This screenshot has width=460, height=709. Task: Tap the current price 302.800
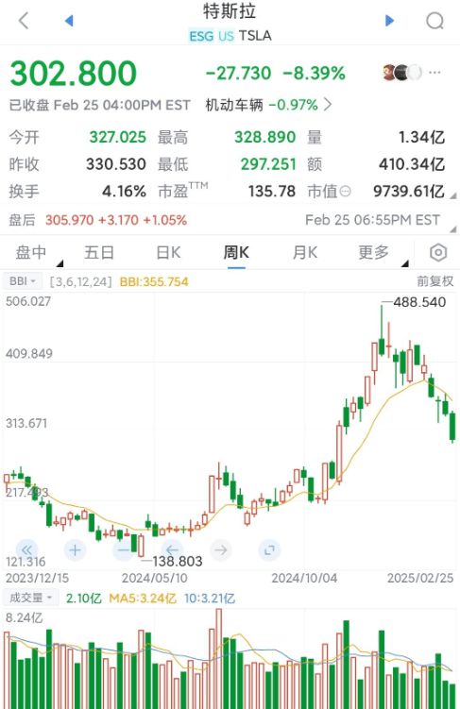[73, 73]
